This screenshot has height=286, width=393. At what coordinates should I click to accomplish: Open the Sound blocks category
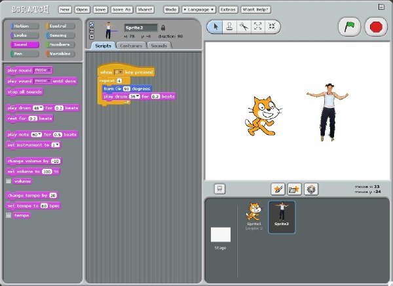point(25,45)
